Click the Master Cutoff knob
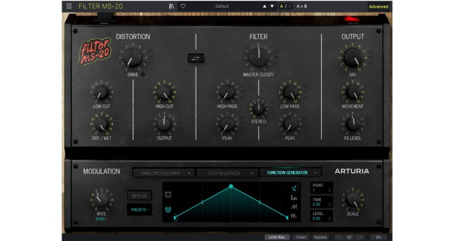The height and width of the screenshot is (241, 454). click(x=259, y=57)
